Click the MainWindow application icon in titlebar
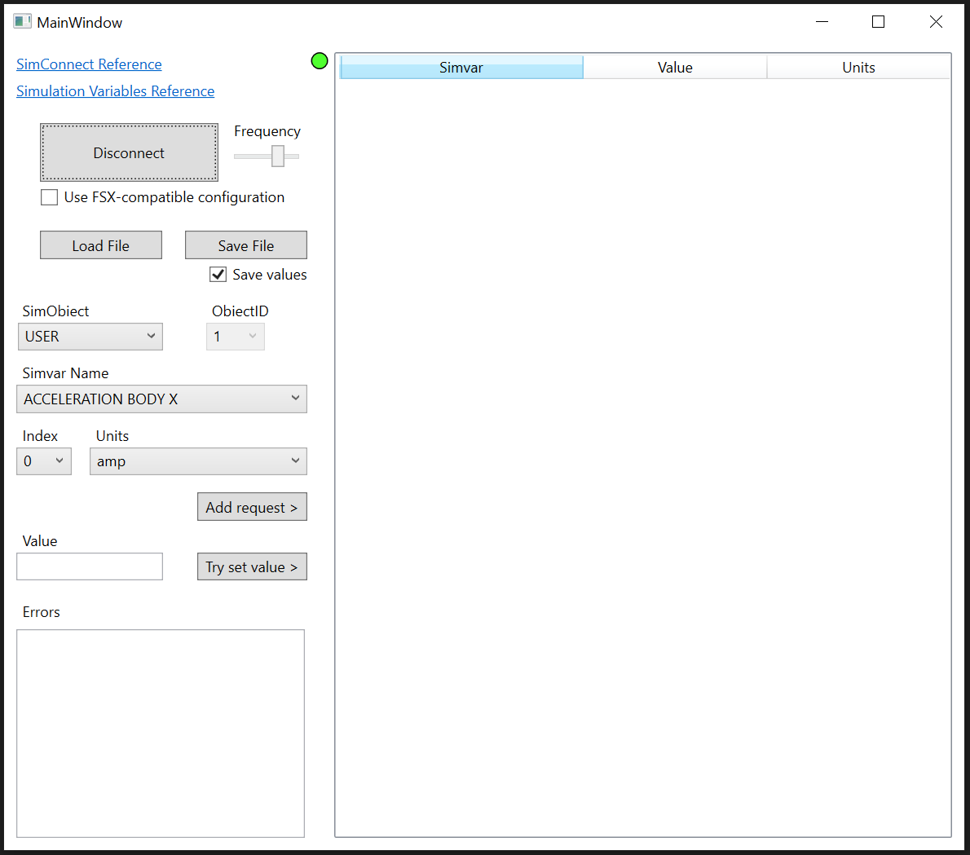Screen dimensions: 970x855 22,21
